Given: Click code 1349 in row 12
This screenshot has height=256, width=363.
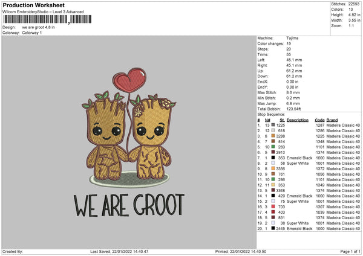Looking at the screenshot, I should point(320,185).
